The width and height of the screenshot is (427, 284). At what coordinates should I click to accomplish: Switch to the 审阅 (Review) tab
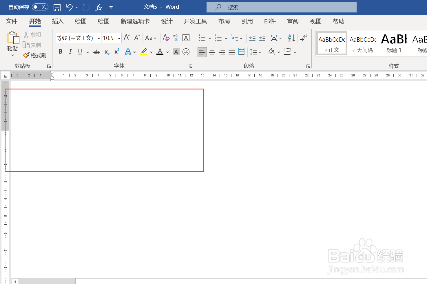pos(293,21)
